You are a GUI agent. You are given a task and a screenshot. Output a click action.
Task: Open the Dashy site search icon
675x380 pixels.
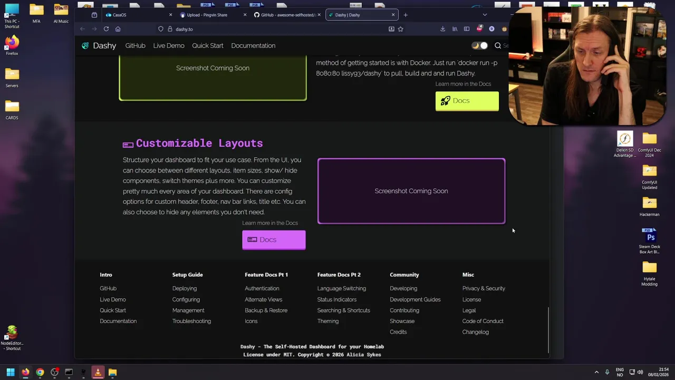coord(497,45)
